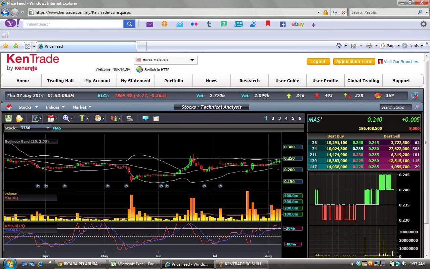Open the indicator gauge tool

tap(97, 118)
